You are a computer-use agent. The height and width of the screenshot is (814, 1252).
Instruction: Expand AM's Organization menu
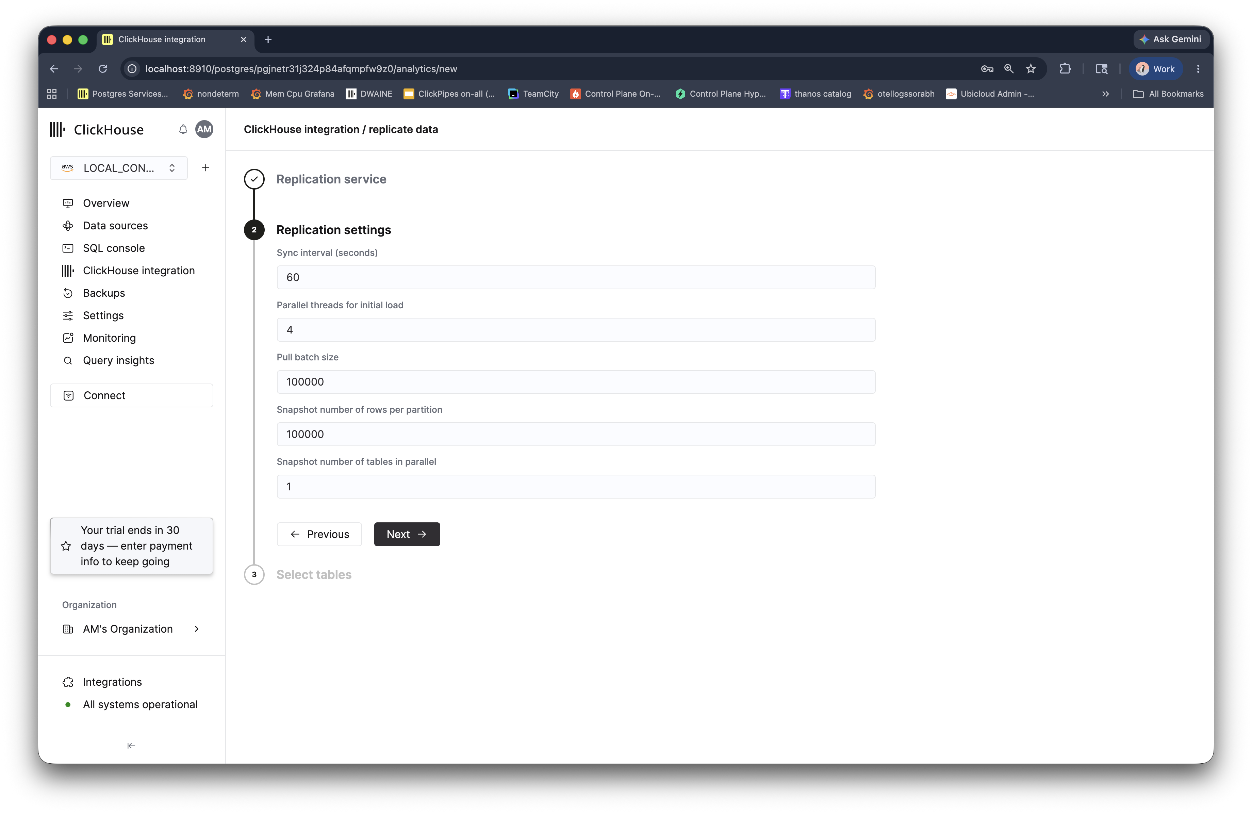click(x=132, y=629)
